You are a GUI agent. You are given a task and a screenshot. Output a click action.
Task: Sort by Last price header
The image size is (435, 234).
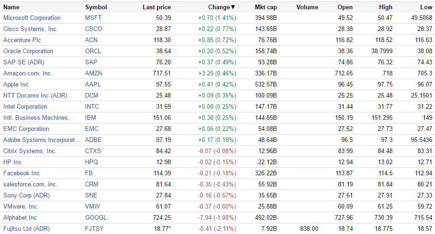pos(157,7)
